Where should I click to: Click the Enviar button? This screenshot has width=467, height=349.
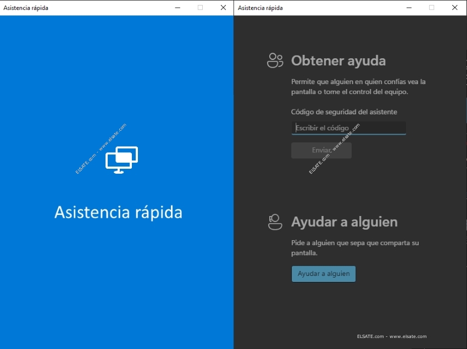pos(321,150)
